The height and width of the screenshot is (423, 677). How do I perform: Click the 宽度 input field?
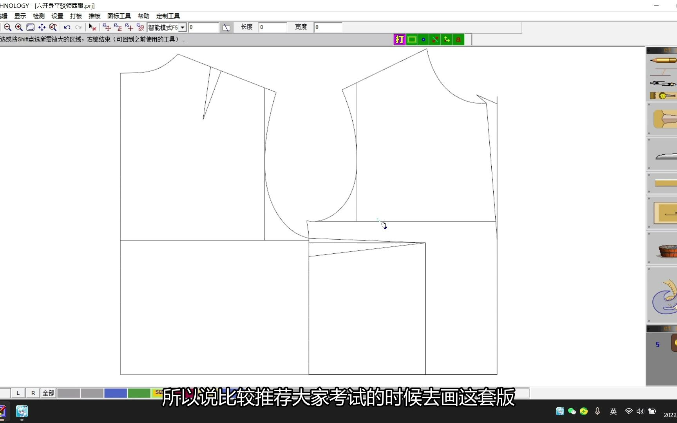[x=328, y=27]
